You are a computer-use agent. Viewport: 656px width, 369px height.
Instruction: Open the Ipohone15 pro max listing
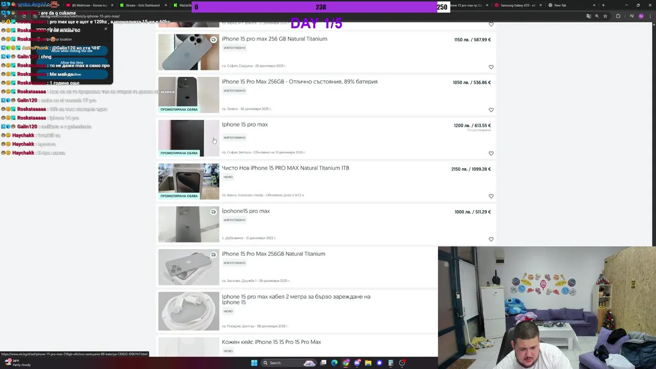point(245,211)
